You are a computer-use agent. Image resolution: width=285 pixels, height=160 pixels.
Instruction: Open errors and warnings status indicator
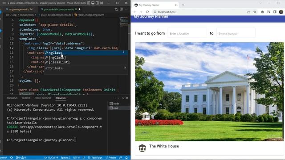[x=21, y=158]
